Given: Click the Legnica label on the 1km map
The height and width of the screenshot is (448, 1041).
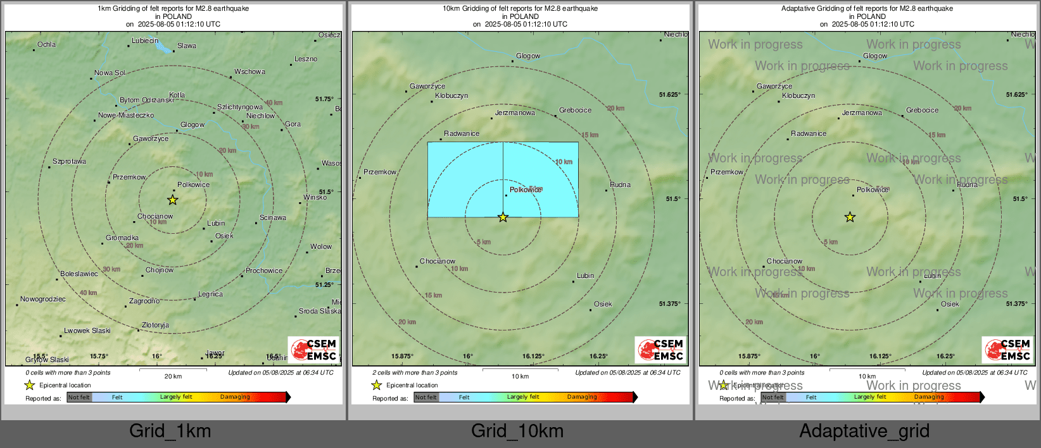Looking at the screenshot, I should 210,294.
